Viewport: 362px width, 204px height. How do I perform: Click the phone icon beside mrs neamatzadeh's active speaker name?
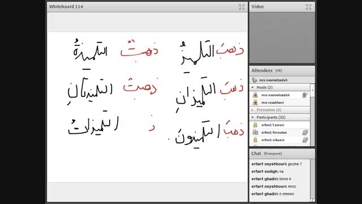(x=255, y=80)
